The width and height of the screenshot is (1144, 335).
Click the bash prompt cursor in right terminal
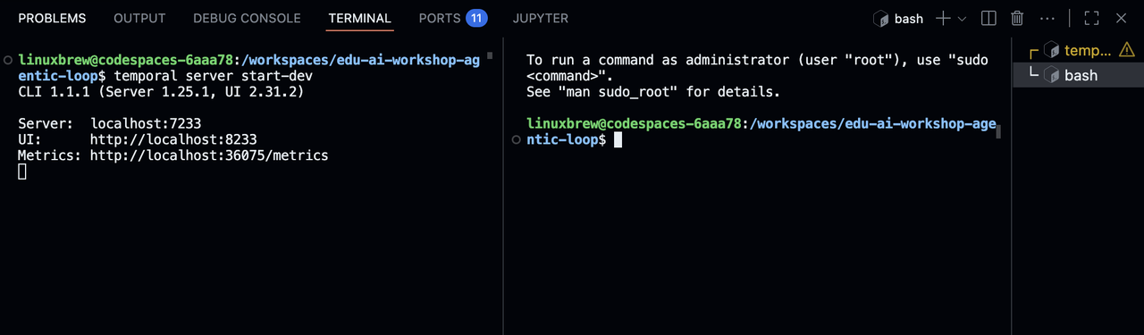click(618, 139)
